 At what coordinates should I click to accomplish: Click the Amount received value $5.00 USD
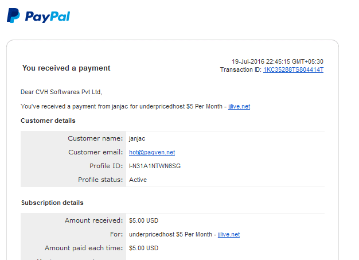click(x=143, y=220)
